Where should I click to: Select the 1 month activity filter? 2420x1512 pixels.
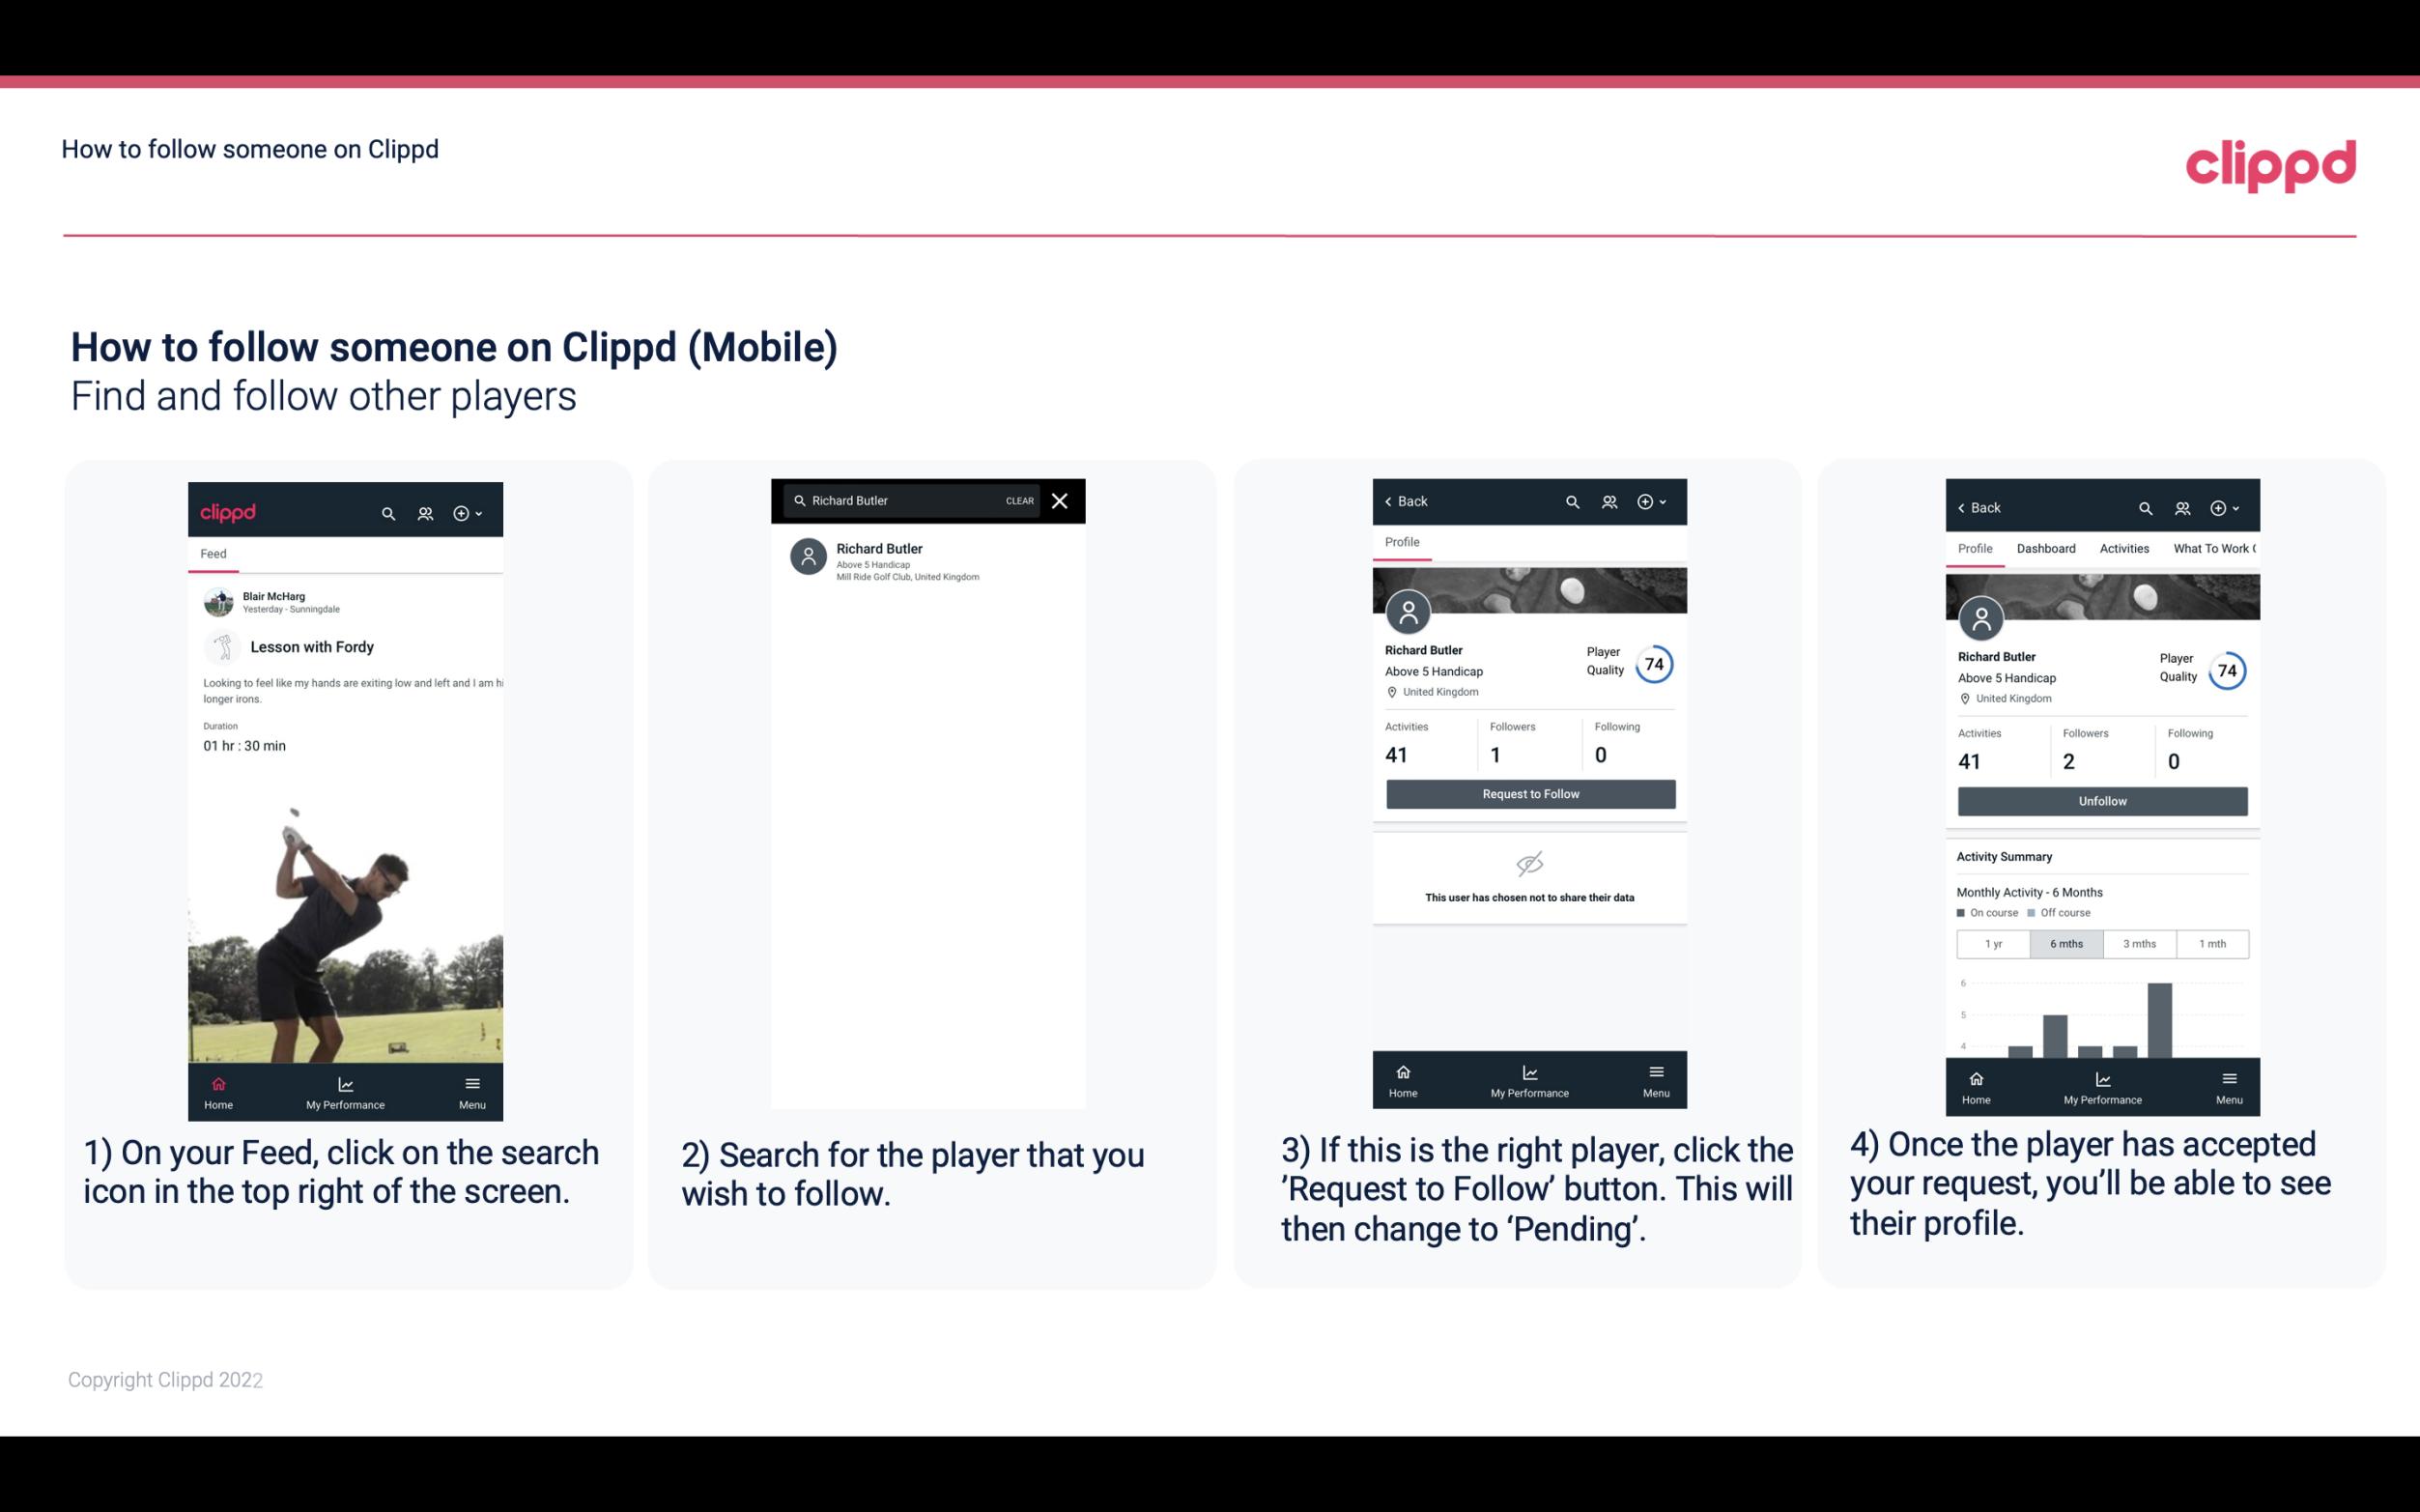2211,942
